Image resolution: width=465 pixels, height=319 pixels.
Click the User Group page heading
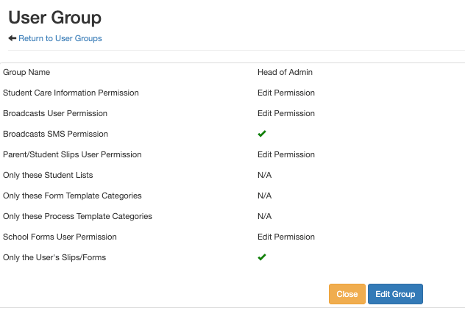(55, 17)
